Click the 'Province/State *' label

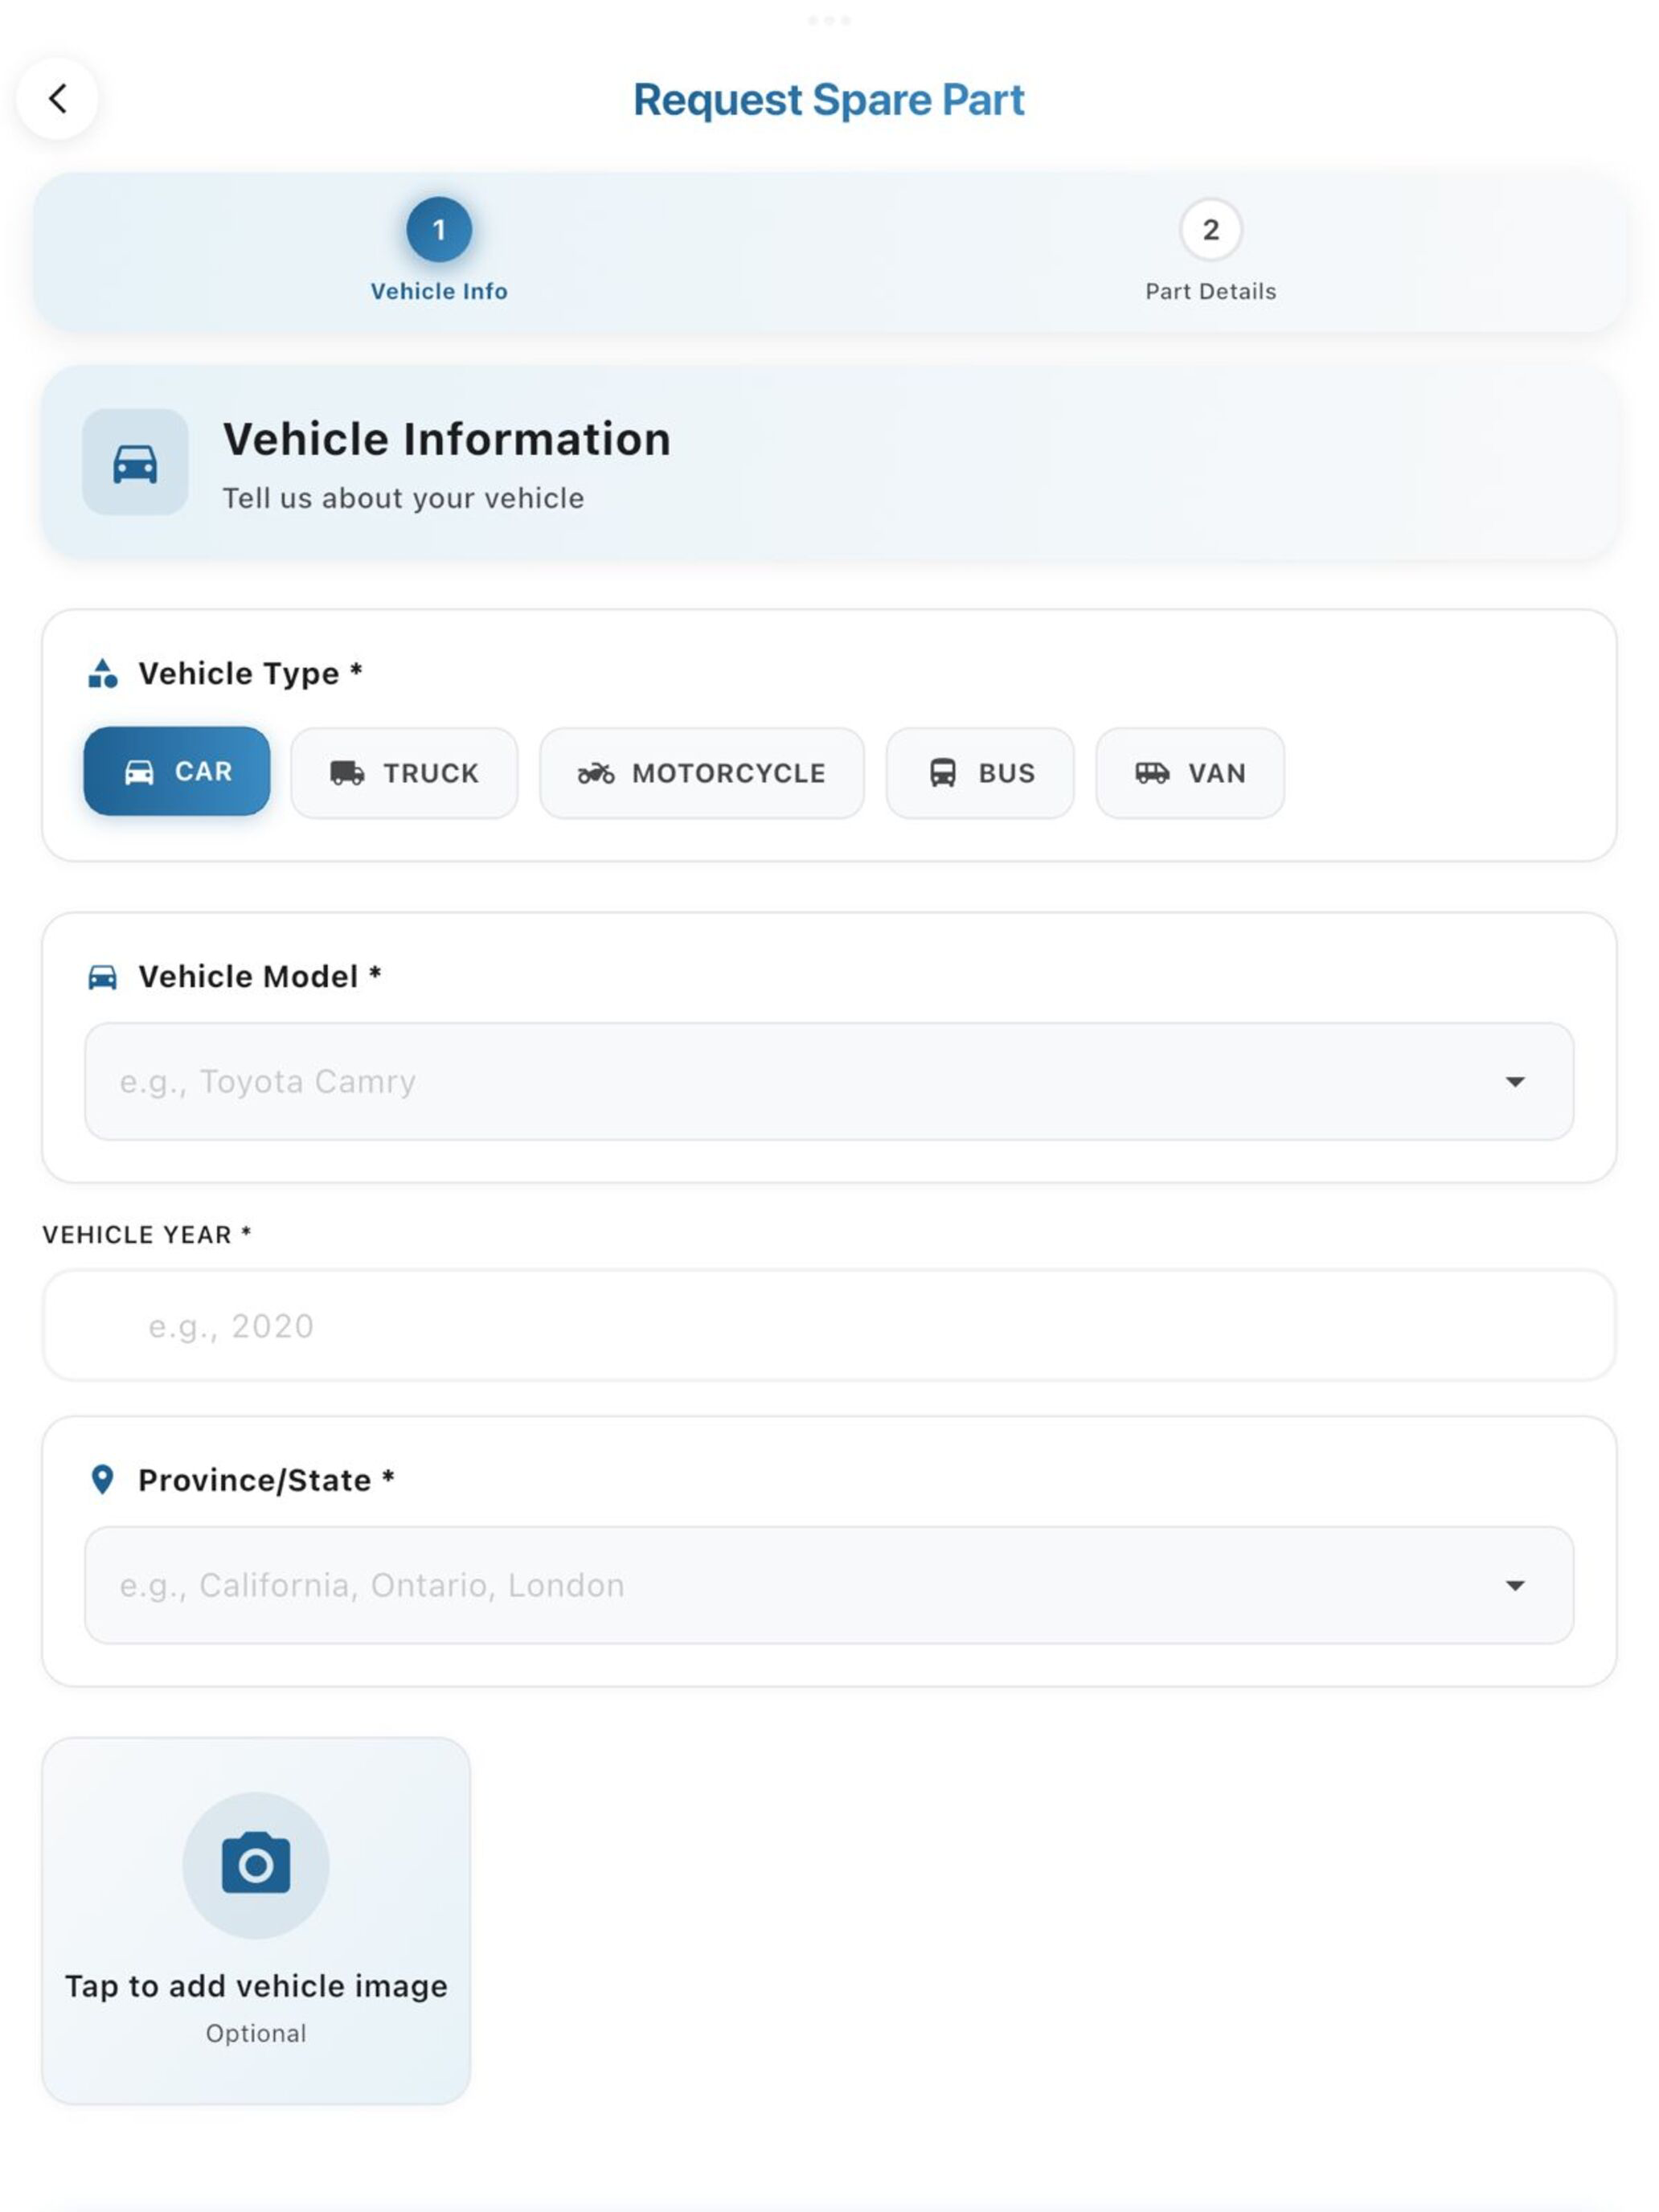(266, 1480)
